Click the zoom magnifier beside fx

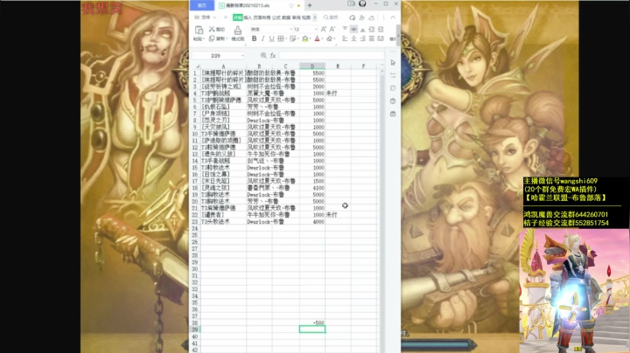pyautogui.click(x=263, y=55)
